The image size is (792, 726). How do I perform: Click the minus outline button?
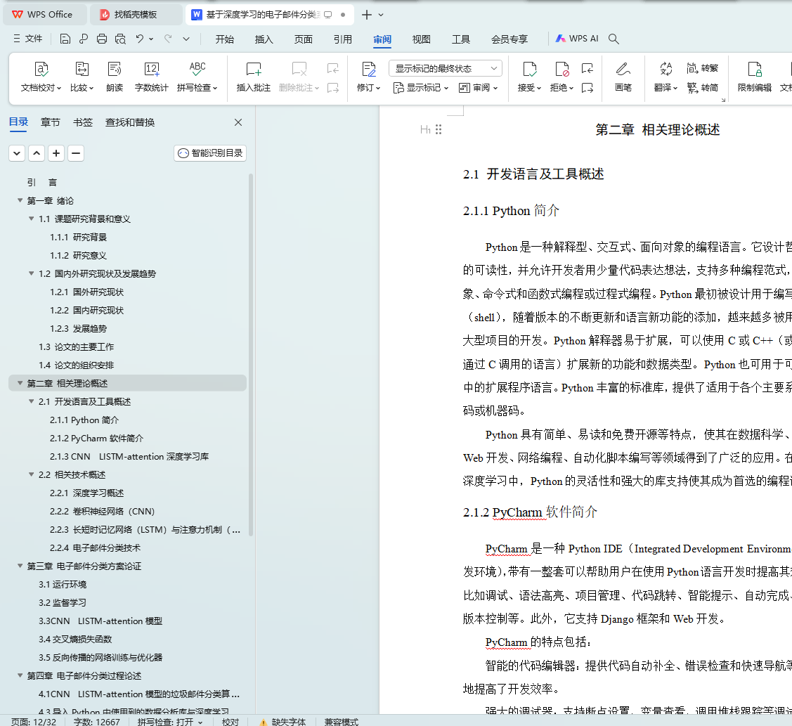pos(76,153)
